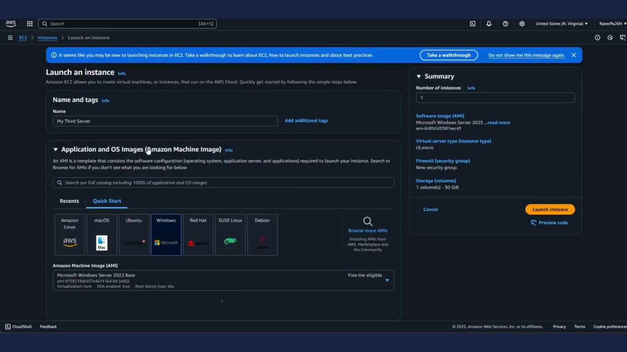Open Info link next to Launch an instance
627x352 pixels.
(121, 73)
